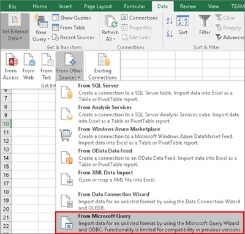Open the Formulas ribbon tab
Viewport: 245px width, 234px height.
134,6
